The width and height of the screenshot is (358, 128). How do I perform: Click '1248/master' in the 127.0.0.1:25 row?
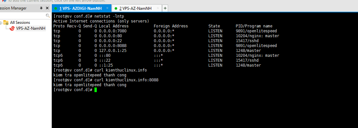pos(248,51)
